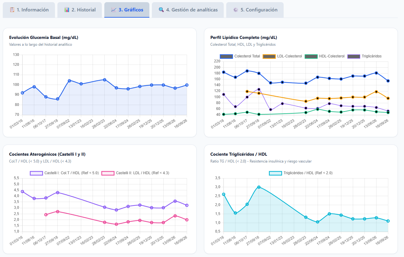The image size is (404, 257).
Task: Click subtitle starting 'Ratio TG / HDL (< 2.0)'
Action: 261,161
